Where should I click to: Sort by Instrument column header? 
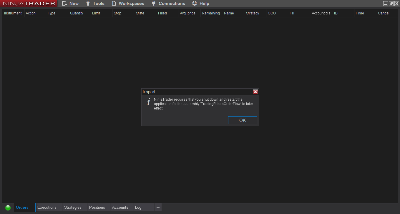pyautogui.click(x=13, y=13)
